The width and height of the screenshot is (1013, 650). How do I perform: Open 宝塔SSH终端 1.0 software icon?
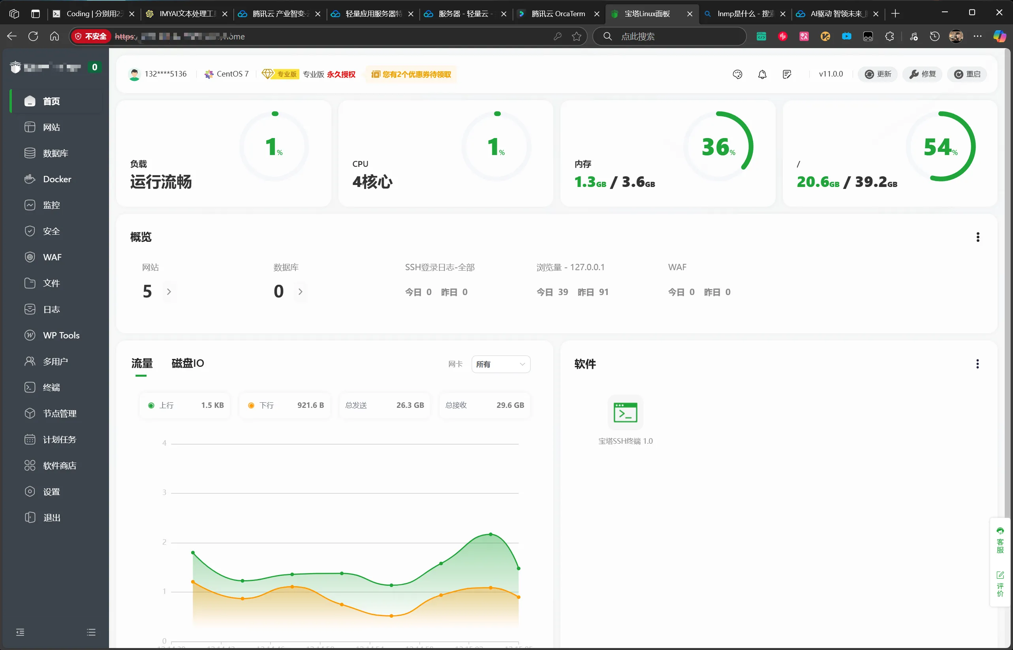point(625,413)
